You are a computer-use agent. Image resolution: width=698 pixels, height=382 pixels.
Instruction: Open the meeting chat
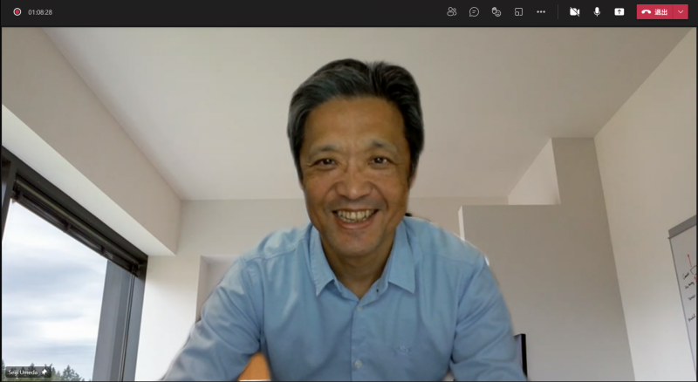pos(474,12)
